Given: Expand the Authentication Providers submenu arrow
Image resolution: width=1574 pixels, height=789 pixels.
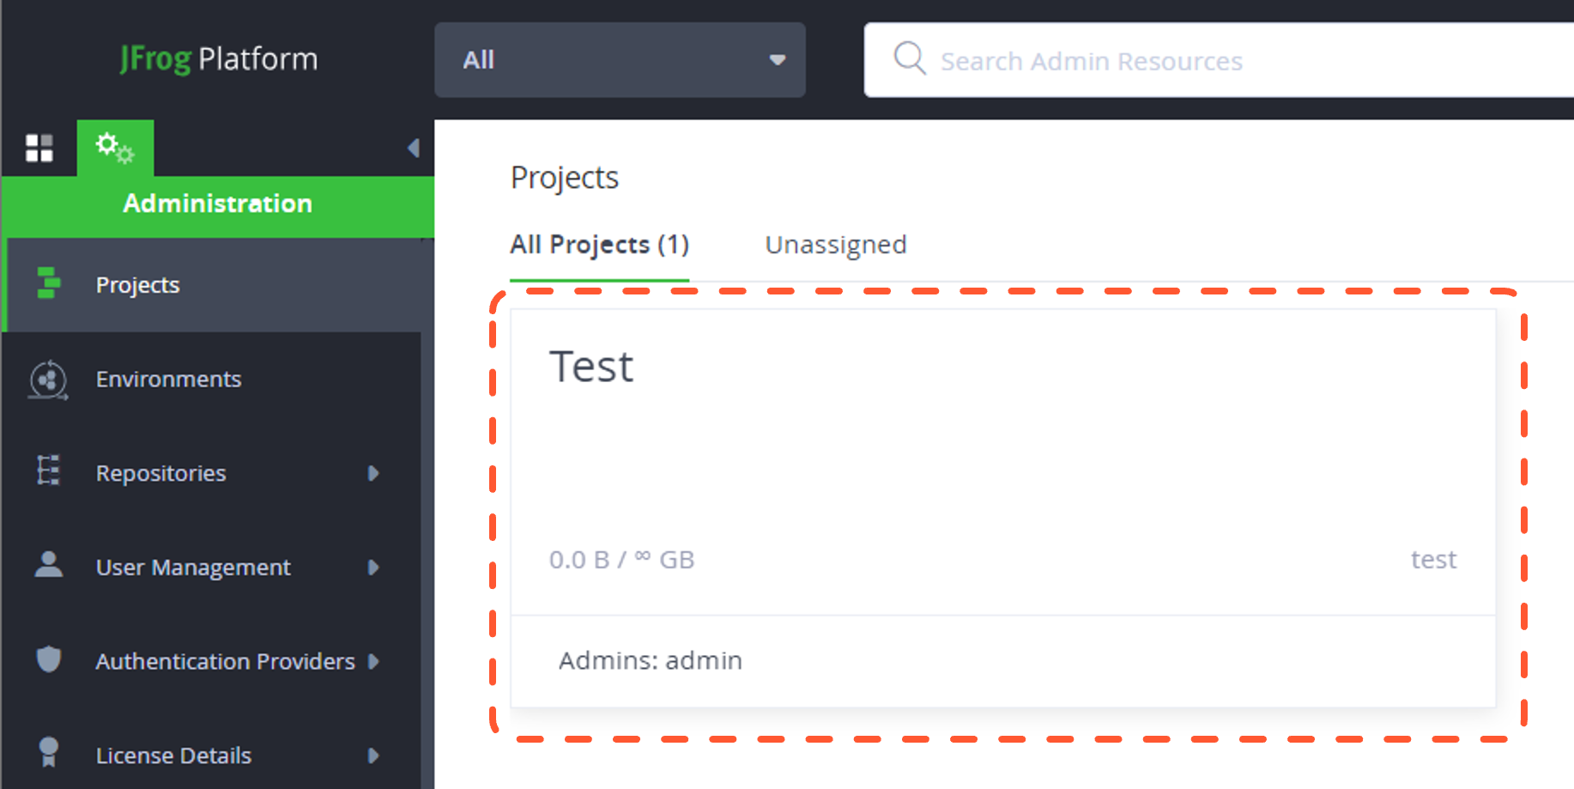Looking at the screenshot, I should [x=372, y=661].
